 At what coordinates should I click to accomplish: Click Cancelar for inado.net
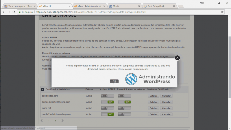[x=166, y=108]
